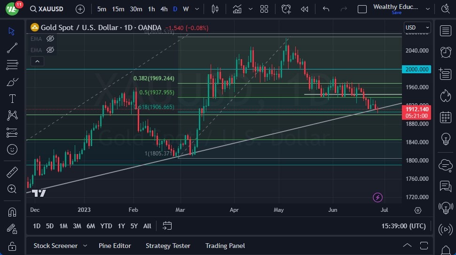Select the trend line drawing tool
Image resolution: width=456 pixels, height=255 pixels.
(x=12, y=48)
